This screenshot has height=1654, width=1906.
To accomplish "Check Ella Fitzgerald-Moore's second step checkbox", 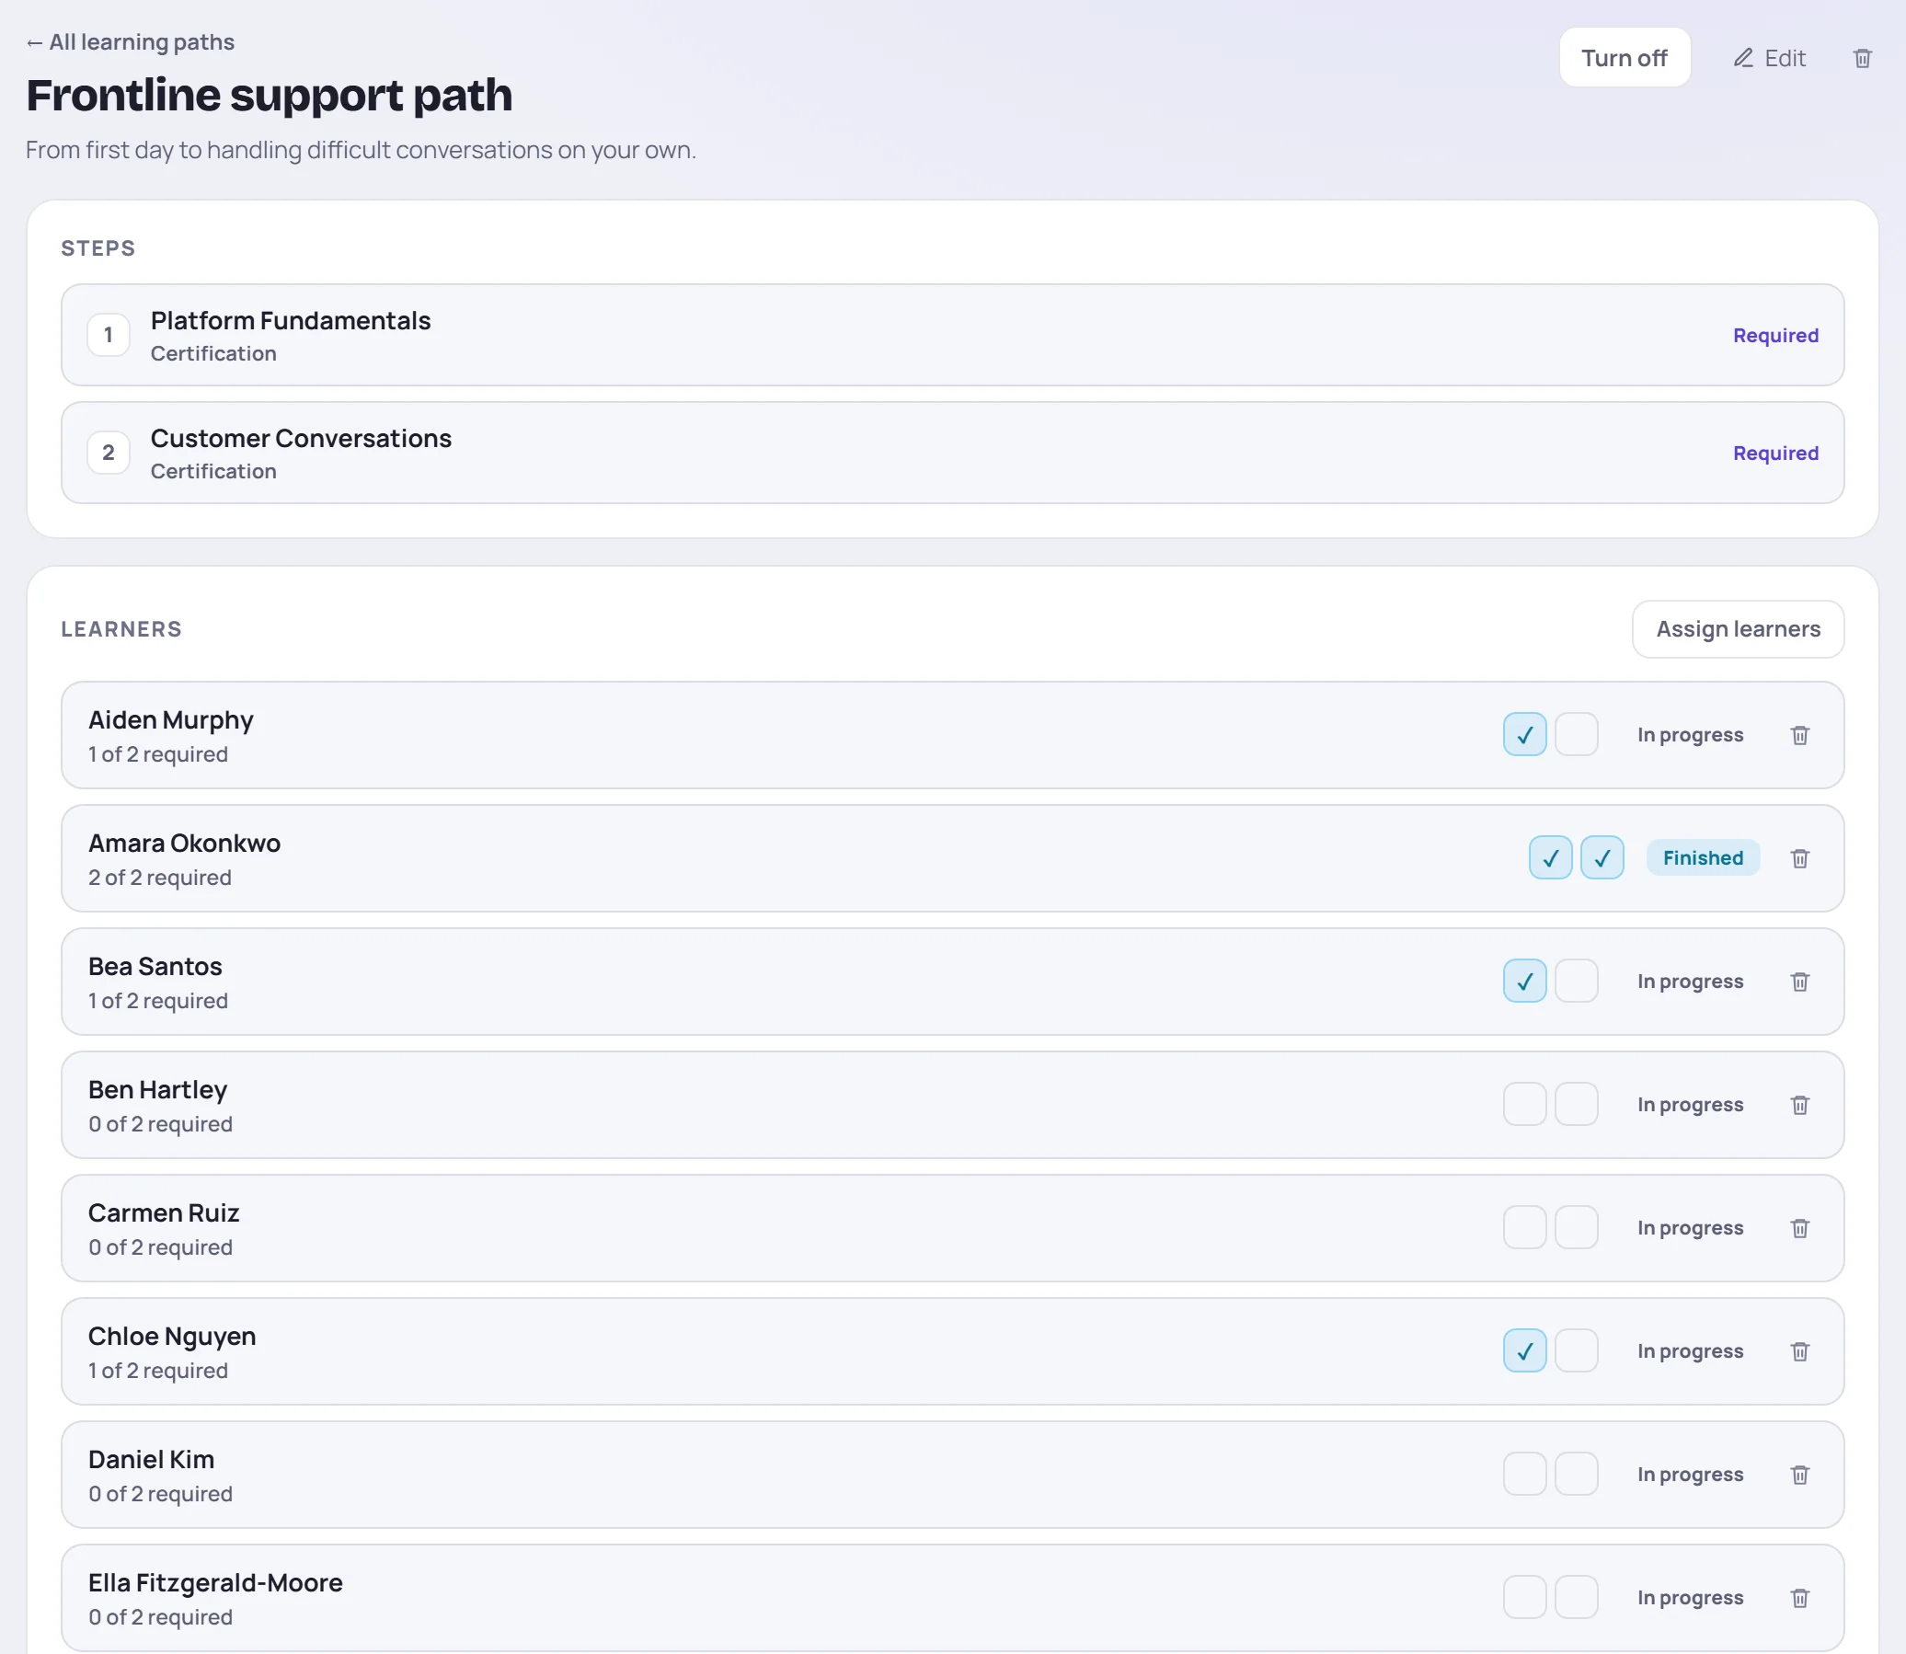I will pos(1576,1598).
